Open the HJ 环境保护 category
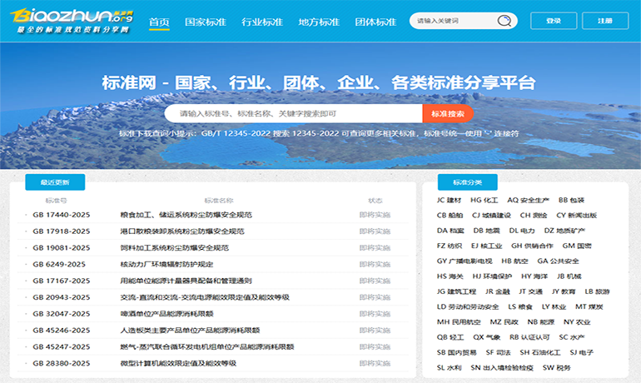The width and height of the screenshot is (641, 383). point(492,276)
